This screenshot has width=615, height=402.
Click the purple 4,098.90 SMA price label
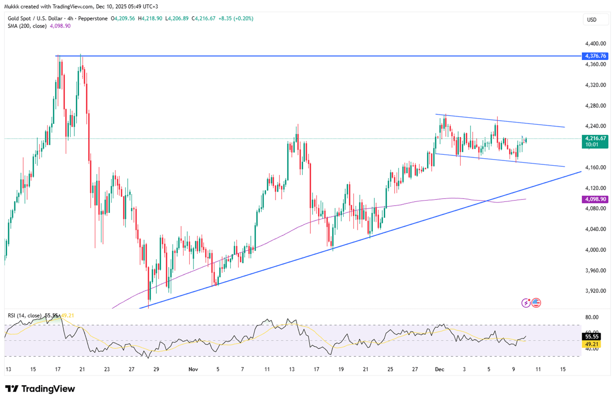coord(595,199)
